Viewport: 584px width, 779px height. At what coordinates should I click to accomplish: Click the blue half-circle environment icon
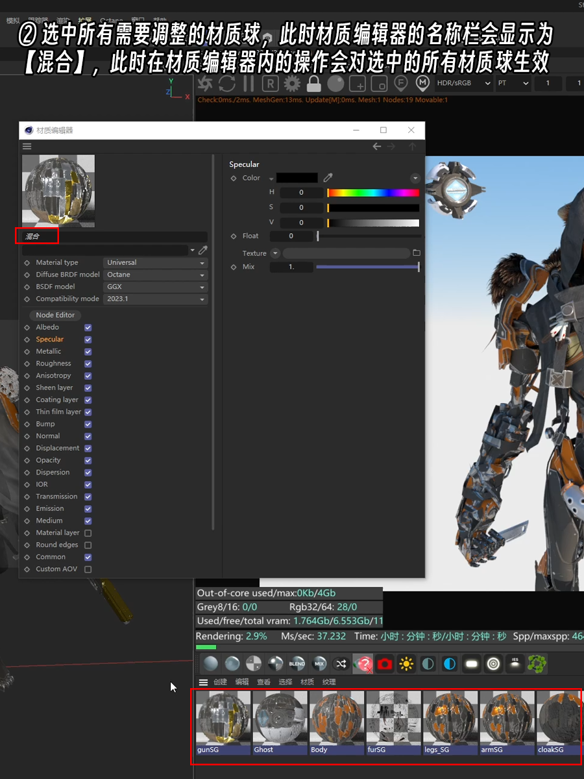coord(450,663)
